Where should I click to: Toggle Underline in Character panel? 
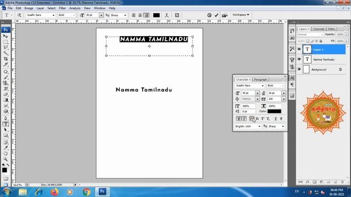coord(276,119)
